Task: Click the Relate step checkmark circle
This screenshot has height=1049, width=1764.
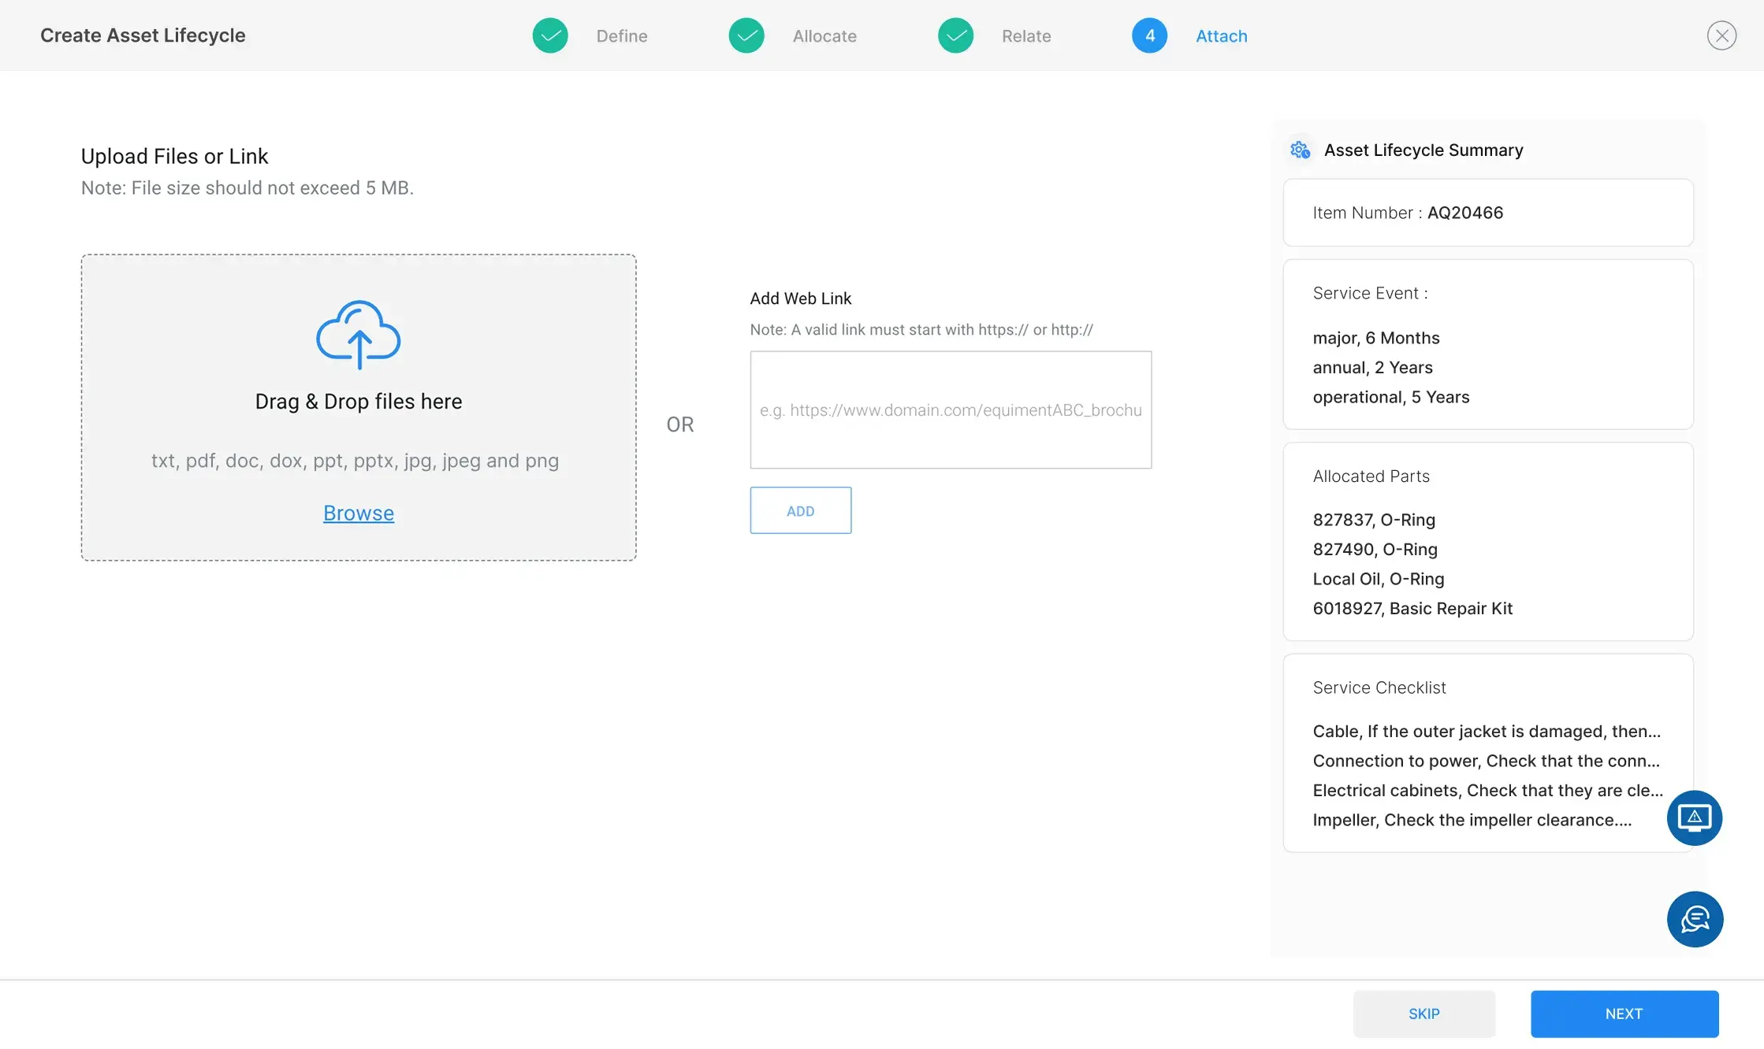Action: pyautogui.click(x=955, y=35)
